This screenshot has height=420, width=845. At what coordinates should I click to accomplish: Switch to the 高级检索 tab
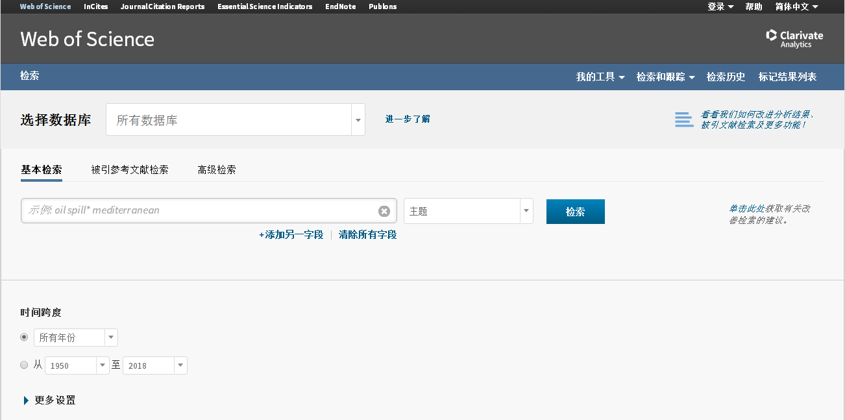coord(217,170)
